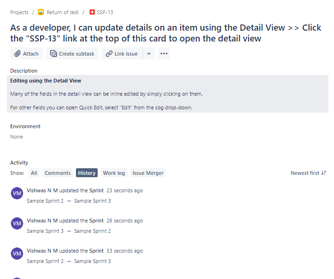334x279 pixels.
Task: Open the Return of Jedi breadcrumb link
Action: (63, 12)
